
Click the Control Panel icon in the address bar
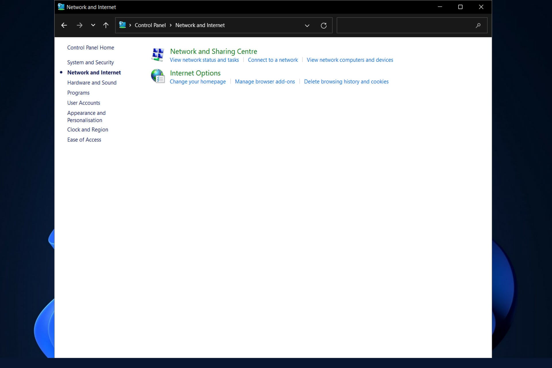click(x=122, y=25)
